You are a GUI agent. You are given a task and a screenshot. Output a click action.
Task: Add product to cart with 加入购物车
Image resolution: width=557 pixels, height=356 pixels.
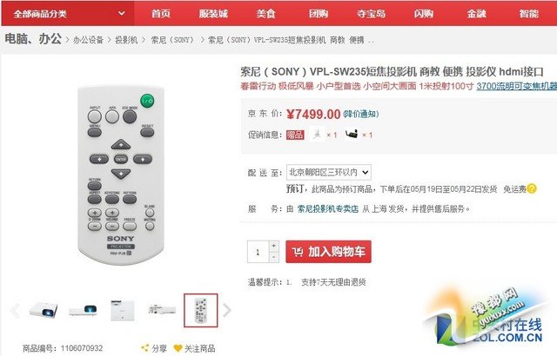coord(328,252)
